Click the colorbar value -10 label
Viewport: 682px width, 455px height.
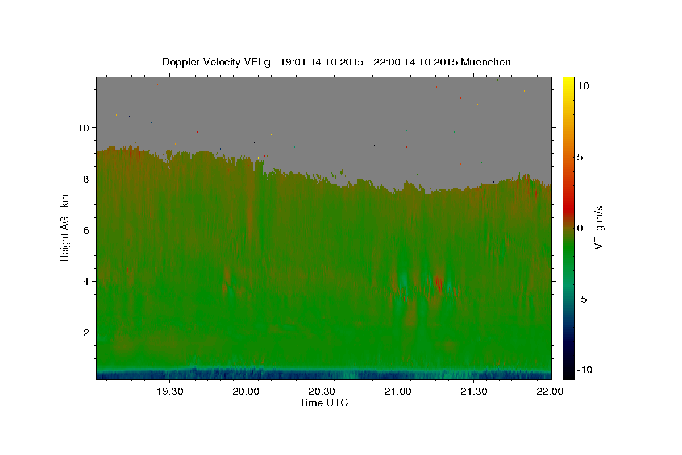click(584, 370)
